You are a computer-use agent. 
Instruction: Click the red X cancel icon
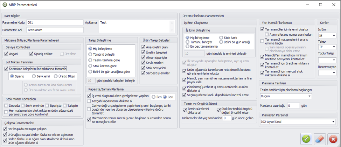point(332,139)
